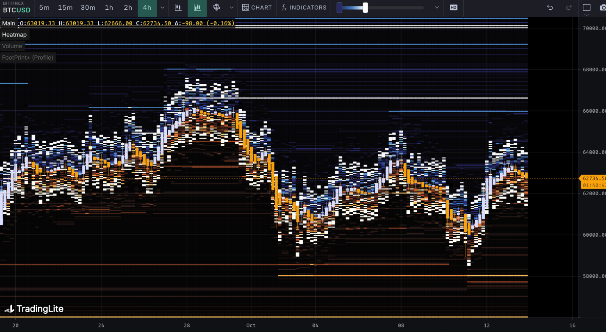Click the heatmap intensity slider handle
The image size is (606, 332).
click(365, 8)
